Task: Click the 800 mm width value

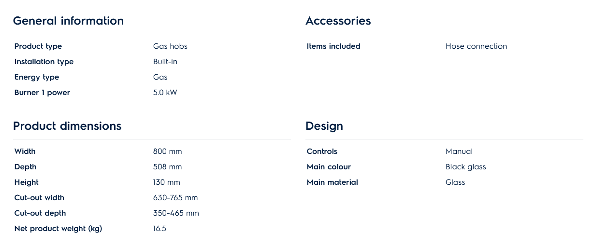Action: (x=167, y=151)
